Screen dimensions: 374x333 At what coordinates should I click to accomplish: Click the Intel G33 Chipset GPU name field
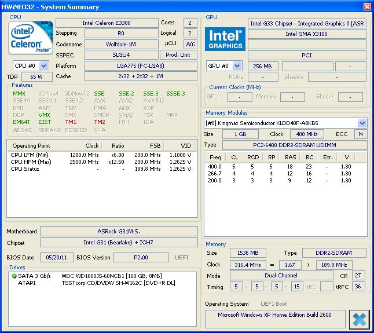tap(307, 23)
